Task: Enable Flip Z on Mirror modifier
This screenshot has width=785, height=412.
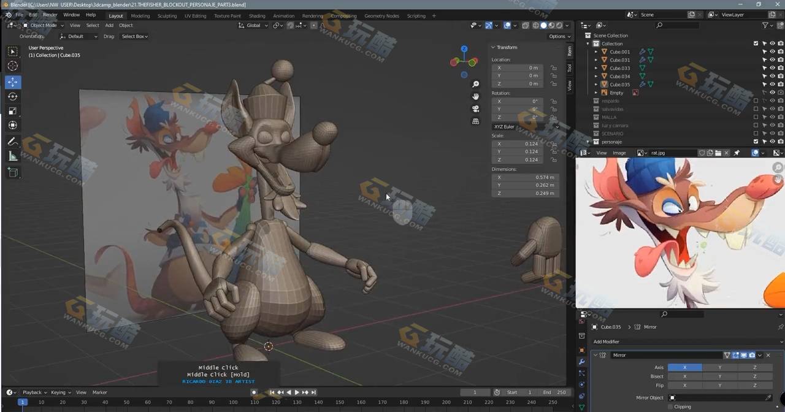Action: [754, 386]
